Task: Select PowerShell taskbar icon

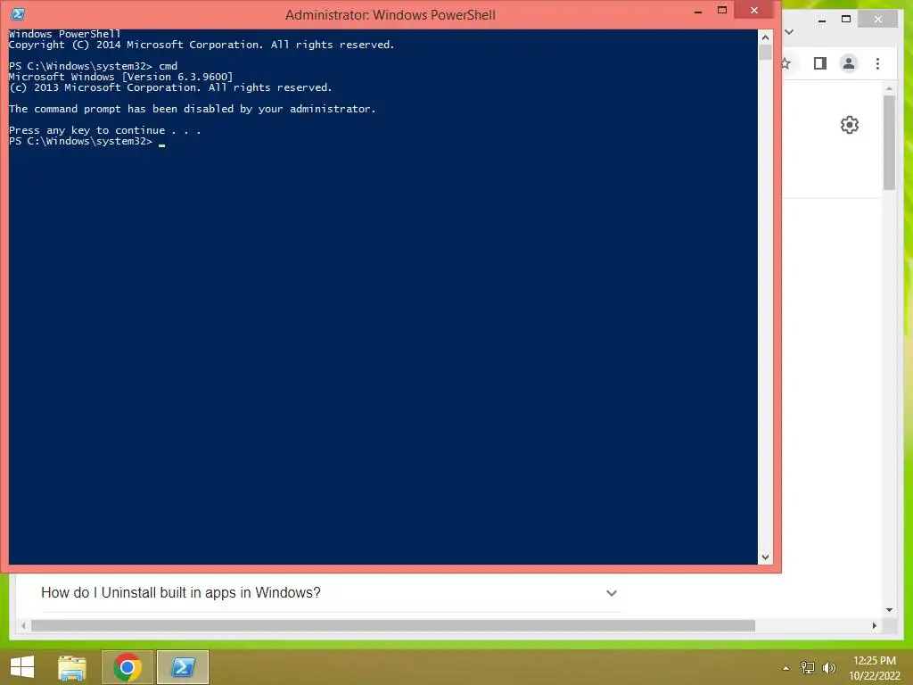Action: tap(182, 667)
